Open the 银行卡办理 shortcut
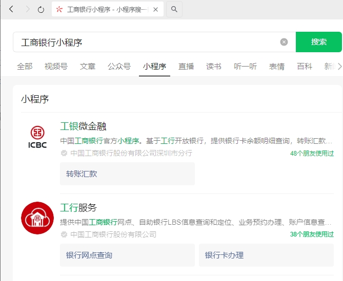The height and width of the screenshot is (281, 343). (266, 255)
